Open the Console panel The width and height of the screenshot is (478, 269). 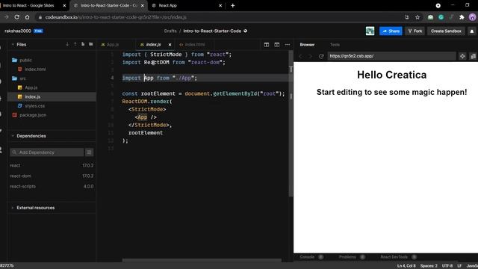(307, 257)
